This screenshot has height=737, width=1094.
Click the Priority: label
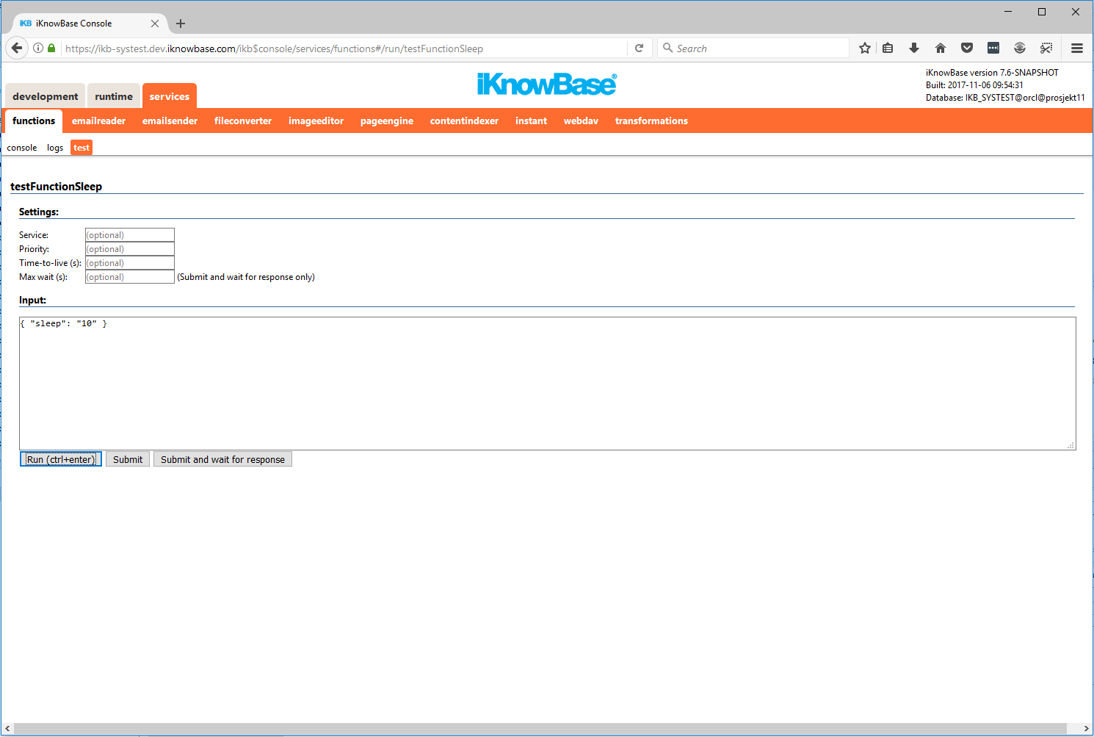(x=34, y=249)
